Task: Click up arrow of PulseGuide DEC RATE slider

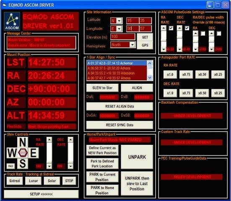Action: 179,28
